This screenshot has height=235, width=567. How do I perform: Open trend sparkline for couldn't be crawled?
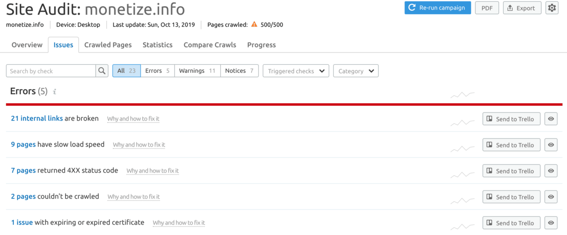462,200
